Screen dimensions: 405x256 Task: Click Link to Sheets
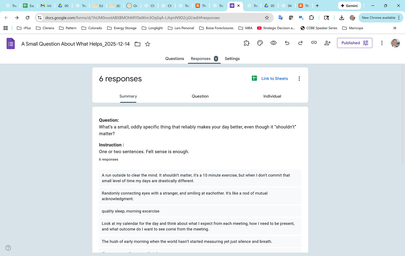[270, 79]
